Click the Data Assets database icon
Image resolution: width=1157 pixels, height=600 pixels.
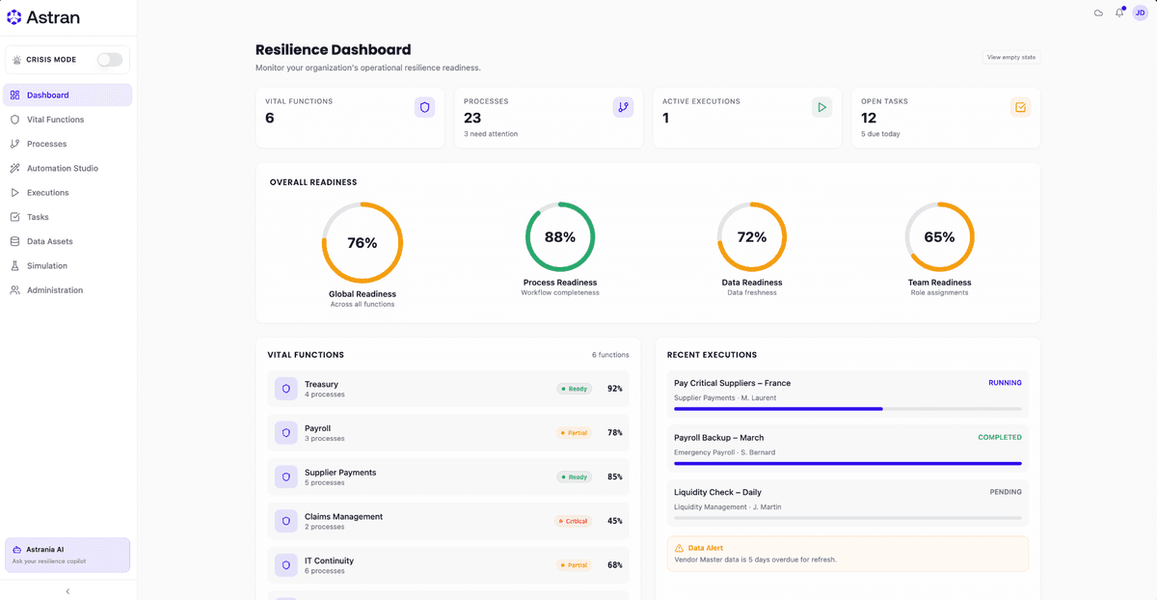[14, 241]
